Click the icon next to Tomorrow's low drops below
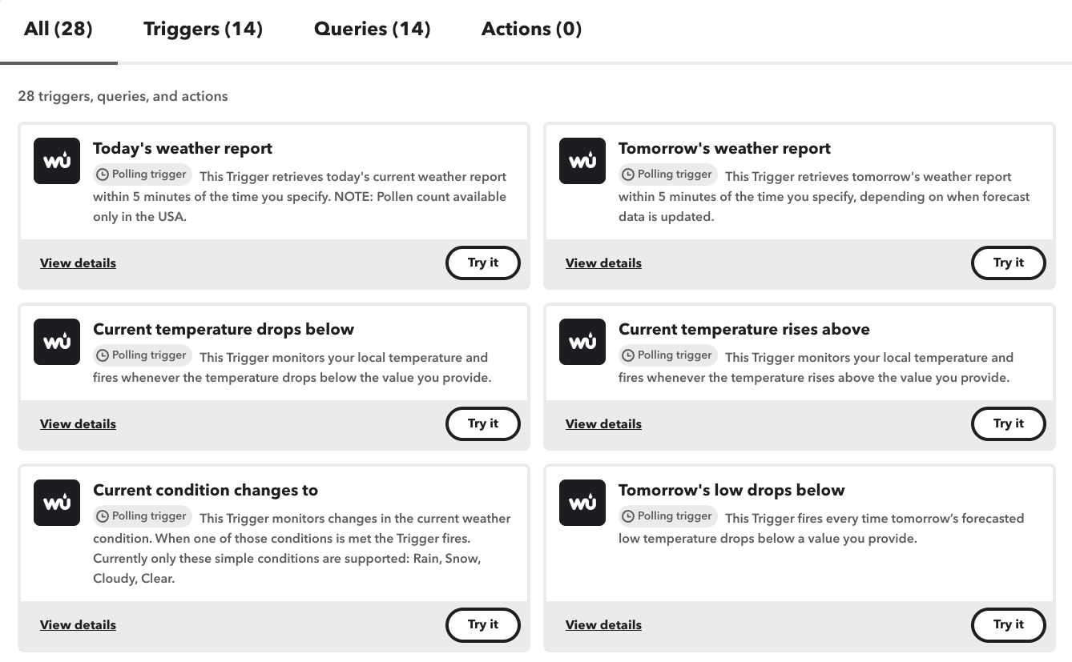Image resolution: width=1072 pixels, height=662 pixels. click(x=582, y=503)
